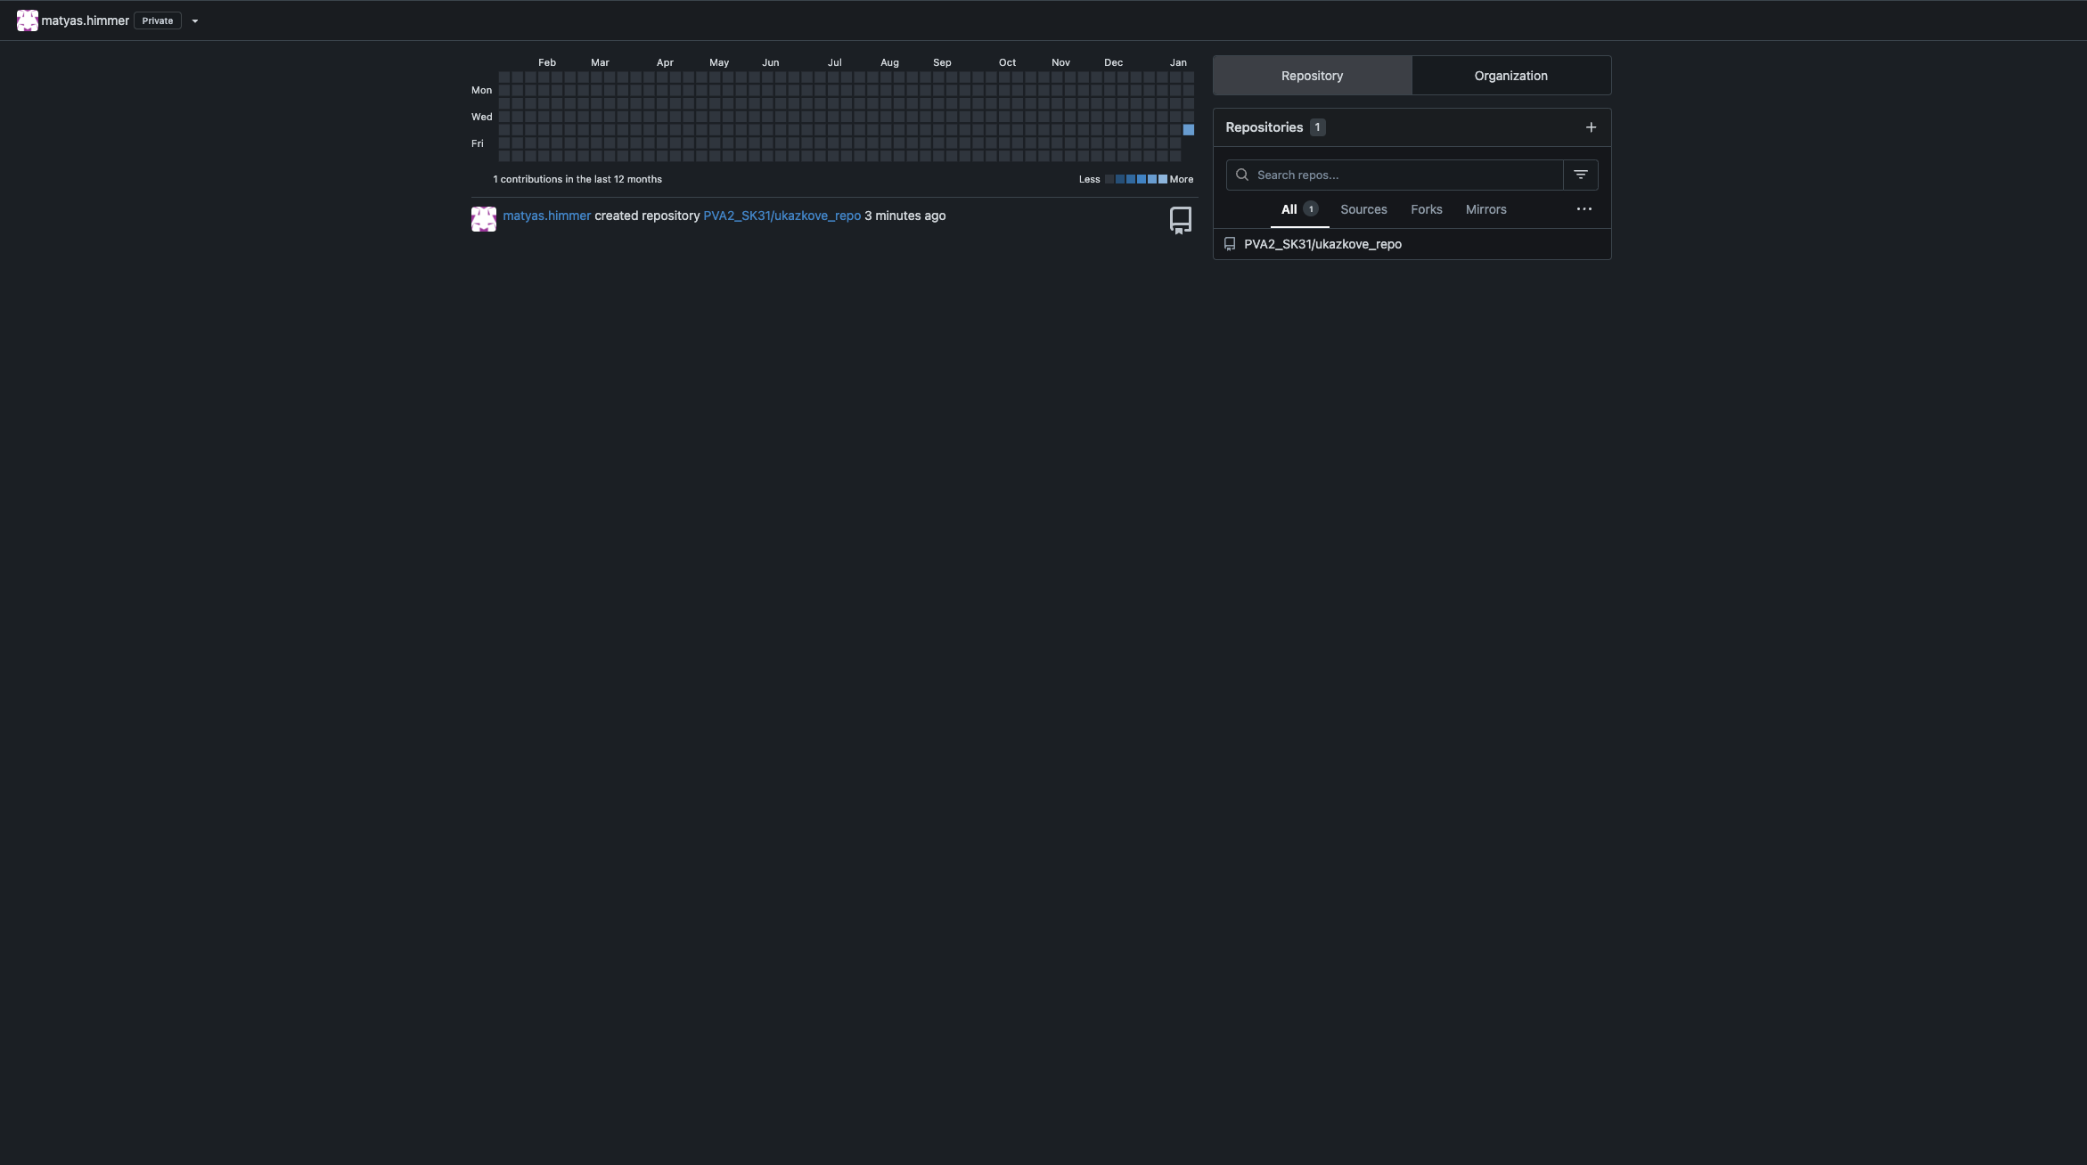This screenshot has height=1165, width=2087.
Task: Click the repository icon next to PVA2_SK31/ukazkove_repo
Action: coord(1230,244)
